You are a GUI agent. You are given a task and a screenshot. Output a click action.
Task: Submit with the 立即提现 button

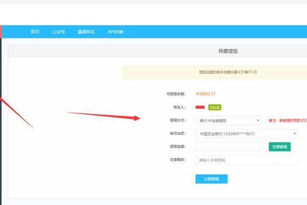coord(211,179)
